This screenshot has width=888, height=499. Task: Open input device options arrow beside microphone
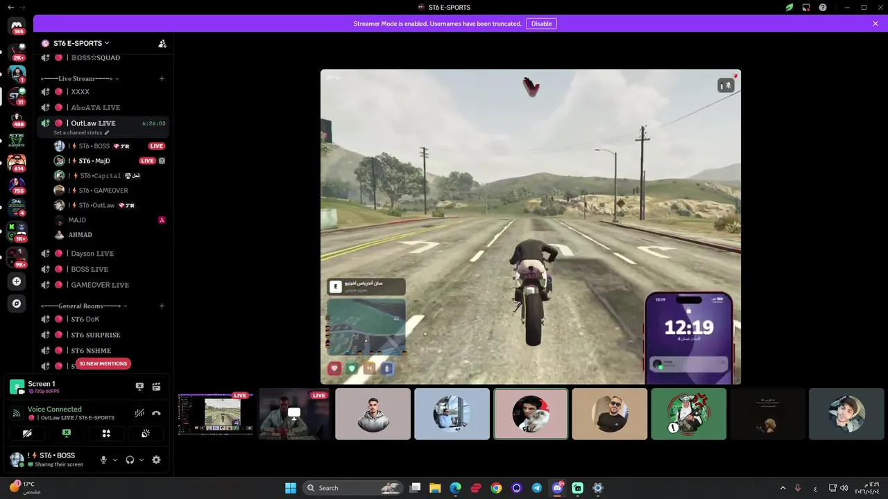[115, 459]
